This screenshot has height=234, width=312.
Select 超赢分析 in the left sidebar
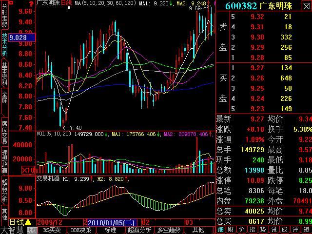(x=4, y=191)
